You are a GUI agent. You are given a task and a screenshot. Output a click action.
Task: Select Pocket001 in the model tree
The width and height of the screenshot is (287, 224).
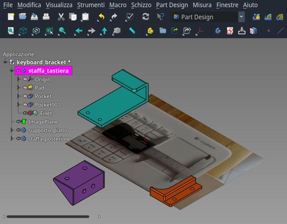point(47,105)
